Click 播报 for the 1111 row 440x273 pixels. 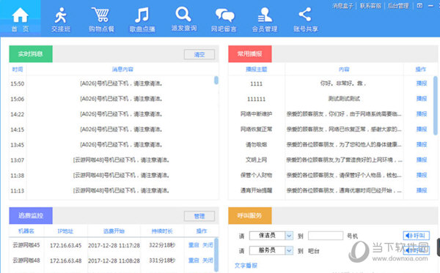[422, 83]
